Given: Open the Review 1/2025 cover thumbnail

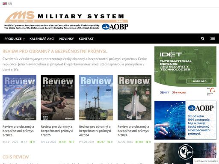Looking at the screenshot, I should pos(58,98).
